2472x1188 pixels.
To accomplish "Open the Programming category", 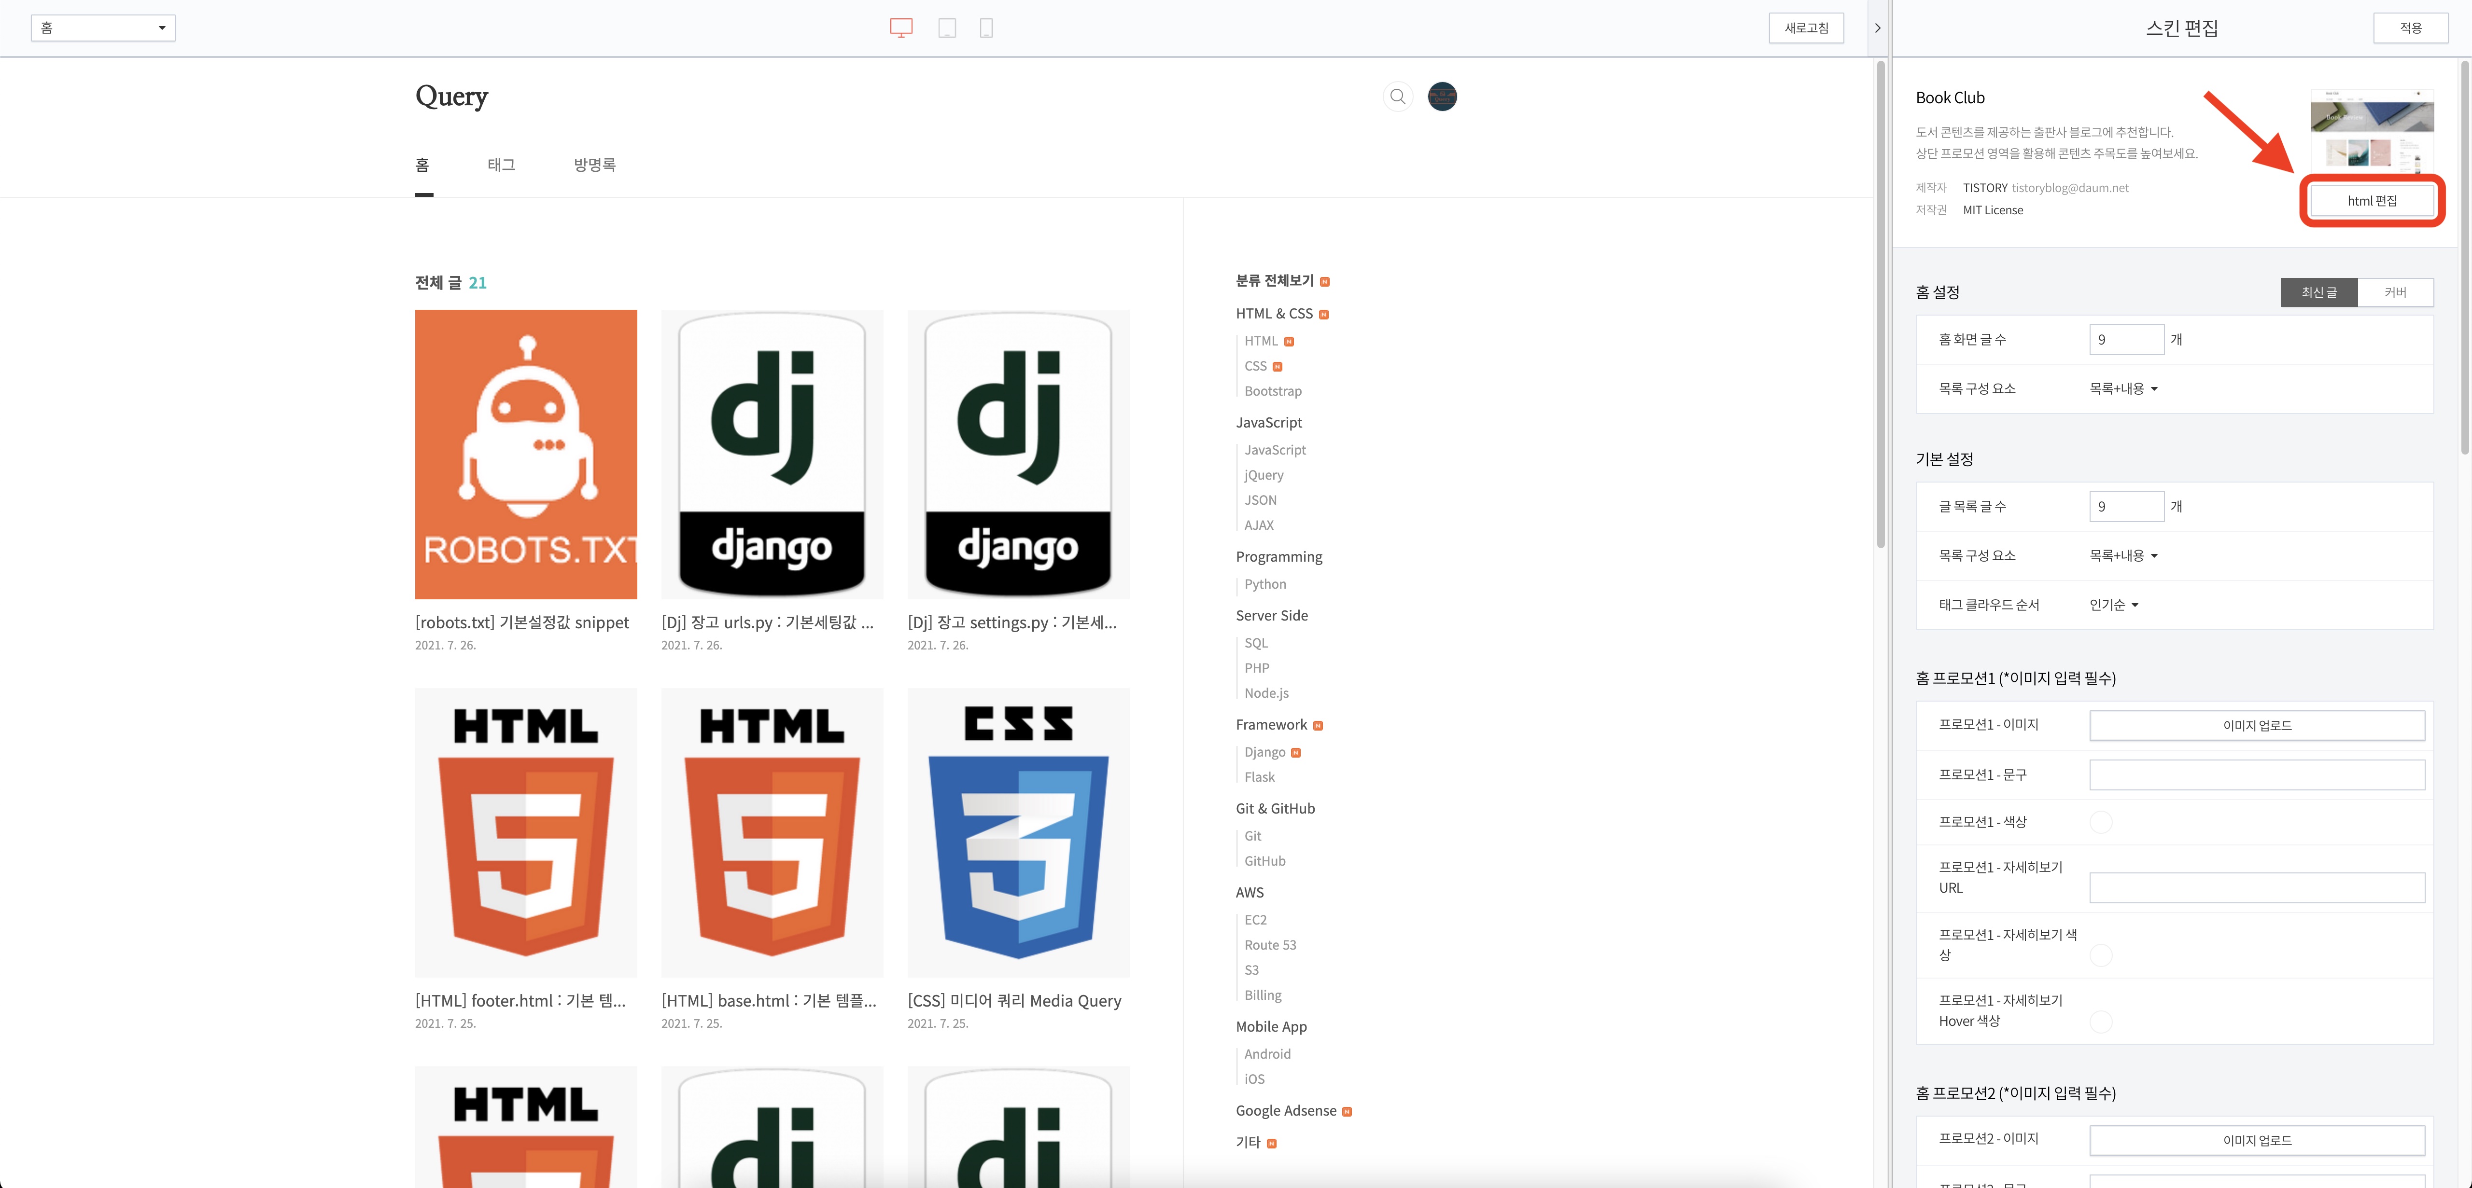I will pyautogui.click(x=1278, y=556).
